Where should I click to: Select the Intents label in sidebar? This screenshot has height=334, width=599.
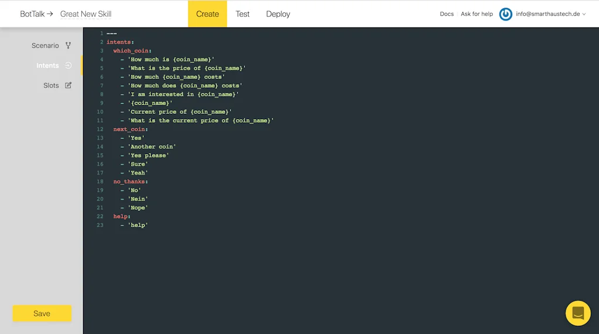47,65
